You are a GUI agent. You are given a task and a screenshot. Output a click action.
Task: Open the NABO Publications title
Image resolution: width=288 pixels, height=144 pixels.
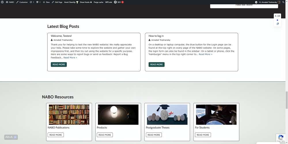click(58, 128)
